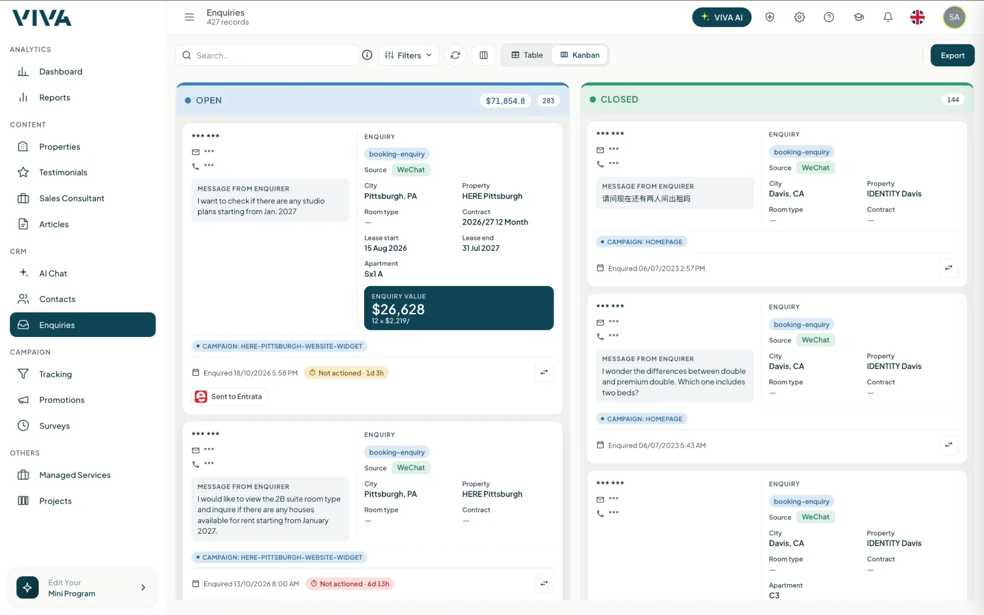
Task: Change language via UK flag icon
Action: pyautogui.click(x=918, y=17)
